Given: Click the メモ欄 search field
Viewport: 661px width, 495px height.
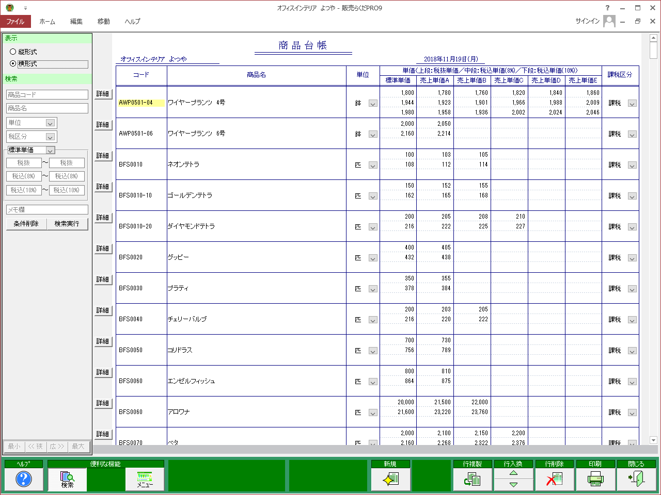Looking at the screenshot, I should [47, 210].
